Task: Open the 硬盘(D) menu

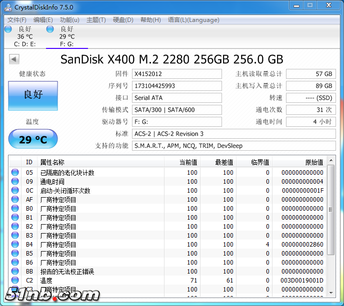Action: (x=123, y=20)
